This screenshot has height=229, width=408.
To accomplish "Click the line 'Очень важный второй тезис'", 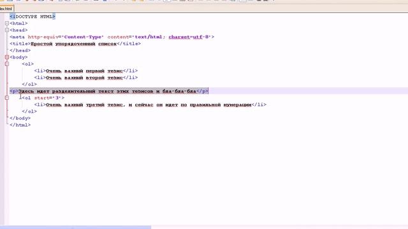I will (86, 78).
